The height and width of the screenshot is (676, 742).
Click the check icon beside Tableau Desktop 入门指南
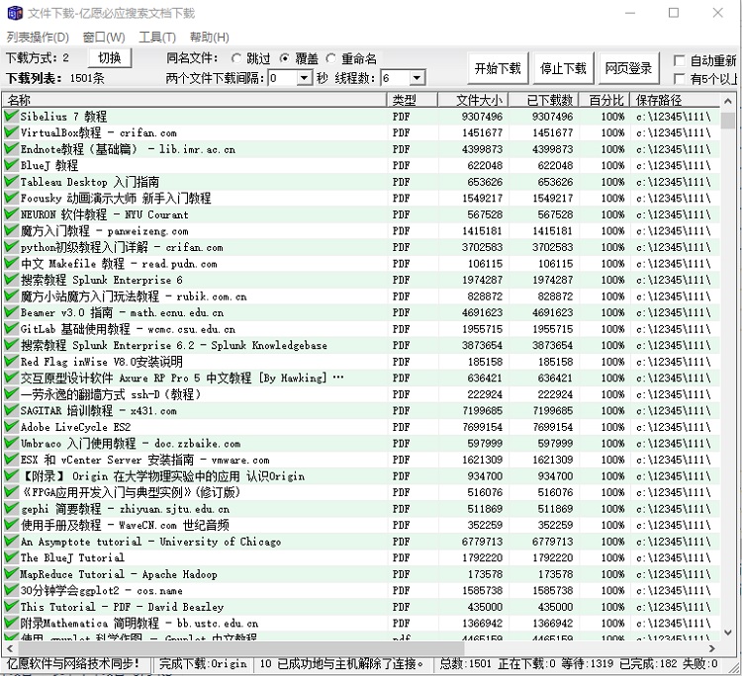[11, 181]
